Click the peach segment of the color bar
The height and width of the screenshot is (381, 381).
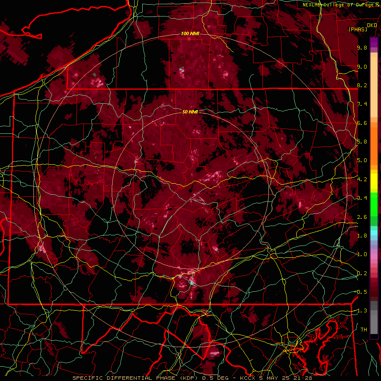point(374,87)
